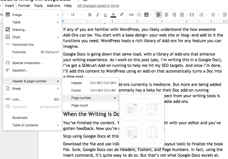This screenshot has height=159, width=228.
Task: Insert a Bookmark
Action: pos(32,118)
